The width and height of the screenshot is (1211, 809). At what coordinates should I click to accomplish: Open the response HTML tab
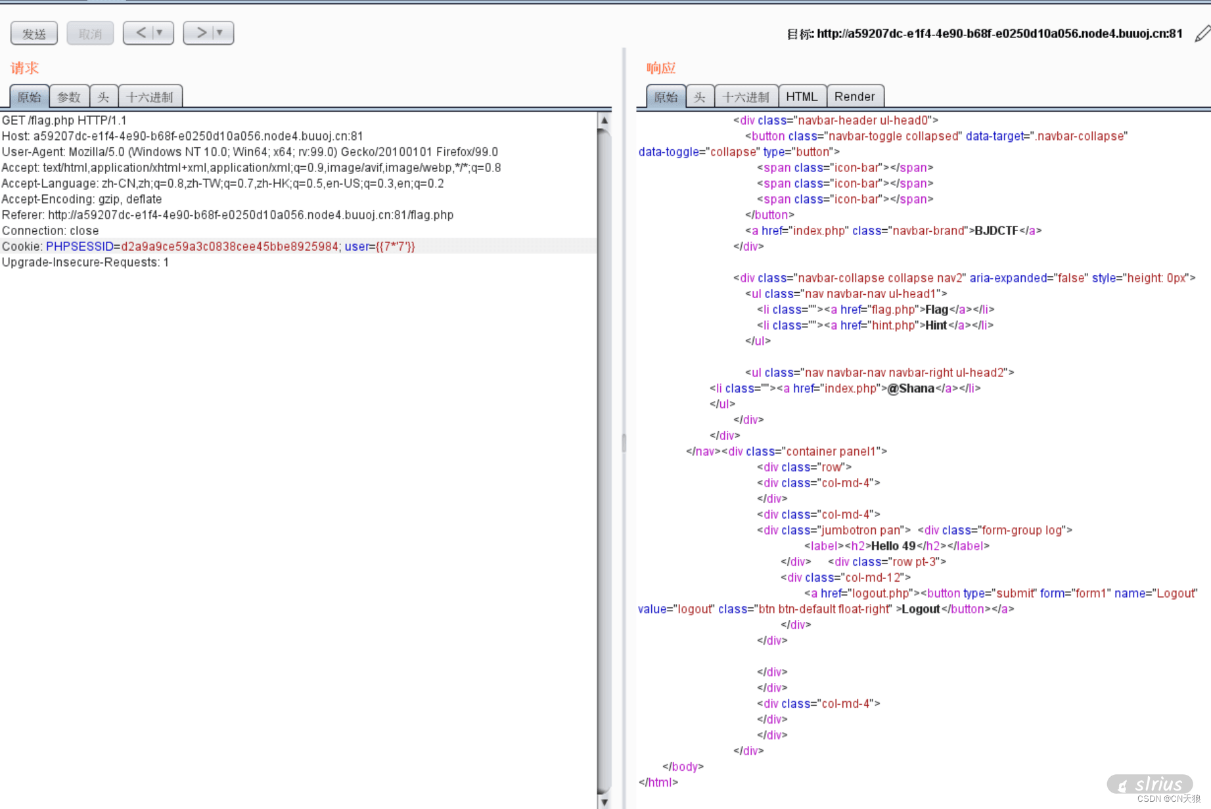point(802,97)
